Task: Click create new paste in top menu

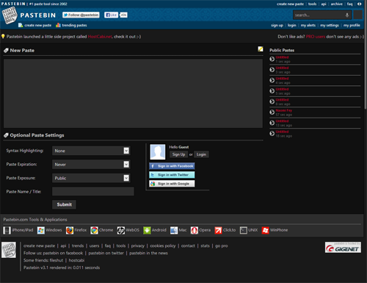Action: pyautogui.click(x=290, y=4)
